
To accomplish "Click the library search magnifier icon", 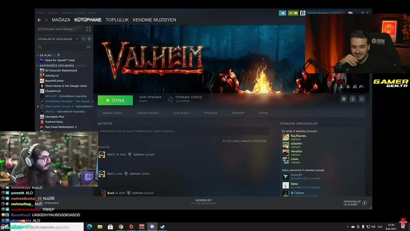I will 40,47.
